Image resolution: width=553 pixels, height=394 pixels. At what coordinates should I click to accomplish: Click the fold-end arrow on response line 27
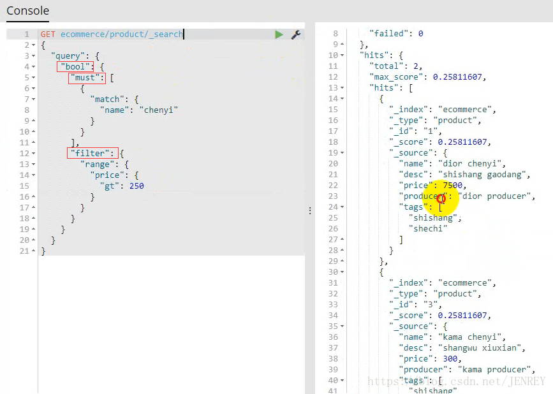click(x=342, y=240)
